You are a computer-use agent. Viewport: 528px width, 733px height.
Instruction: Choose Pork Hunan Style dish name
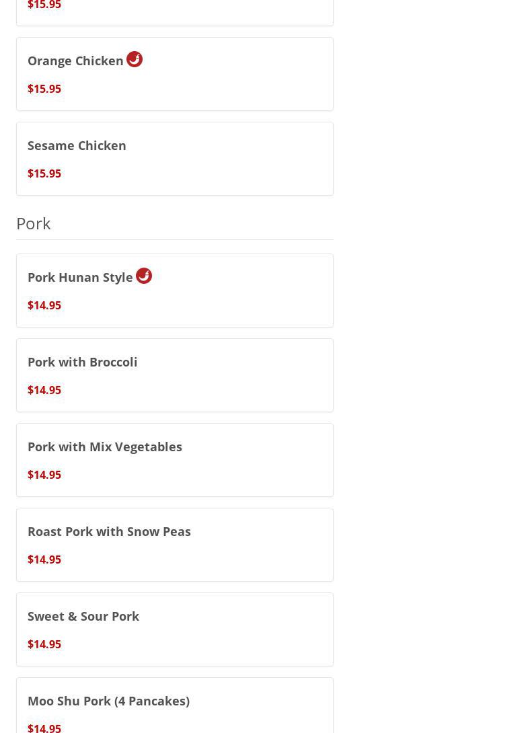(80, 277)
